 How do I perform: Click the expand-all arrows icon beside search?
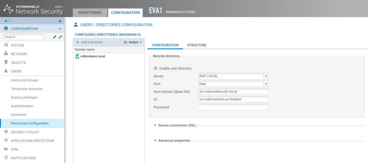coord(60,37)
